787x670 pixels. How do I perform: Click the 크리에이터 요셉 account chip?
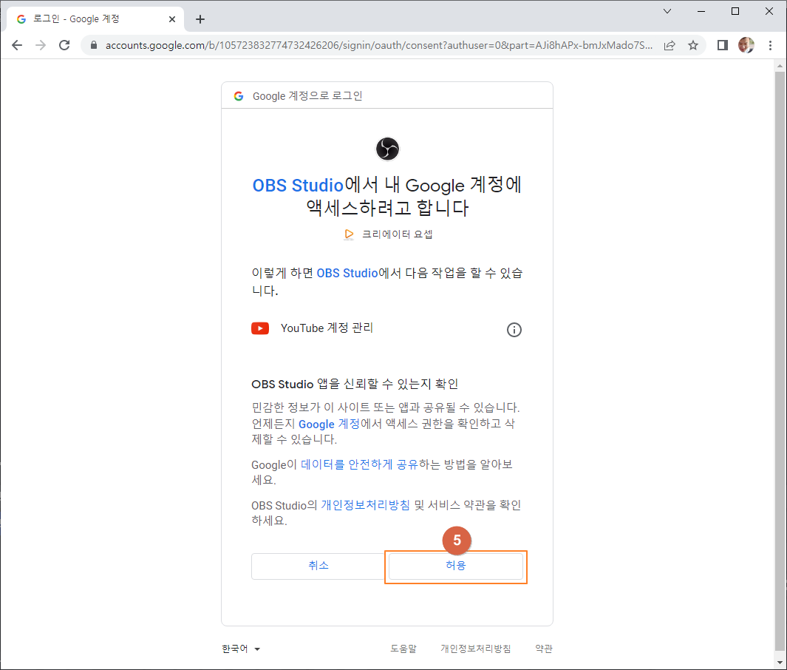pyautogui.click(x=387, y=234)
